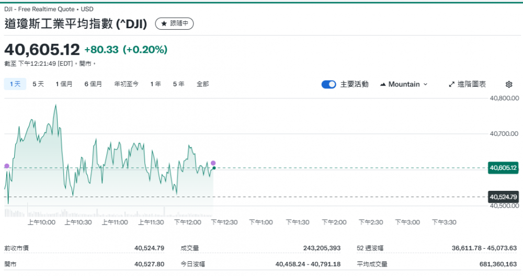Image resolution: width=523 pixels, height=276 pixels.
Task: Click the green dot at the price line's end
Action: [214, 168]
